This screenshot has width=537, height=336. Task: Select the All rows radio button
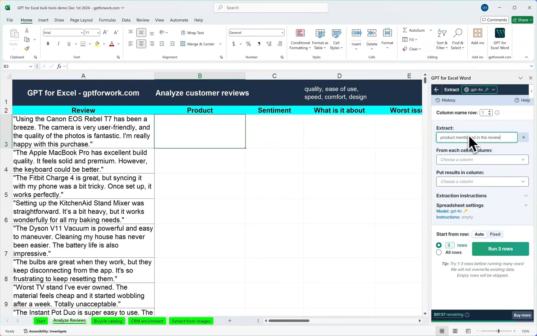(438, 252)
